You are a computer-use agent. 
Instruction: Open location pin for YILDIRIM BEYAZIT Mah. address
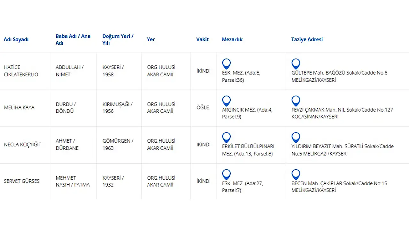click(296, 138)
